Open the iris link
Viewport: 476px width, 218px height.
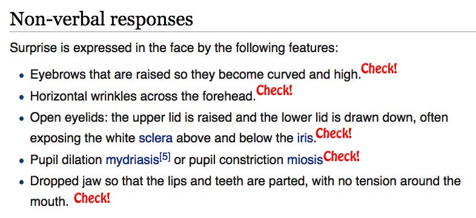[305, 138]
